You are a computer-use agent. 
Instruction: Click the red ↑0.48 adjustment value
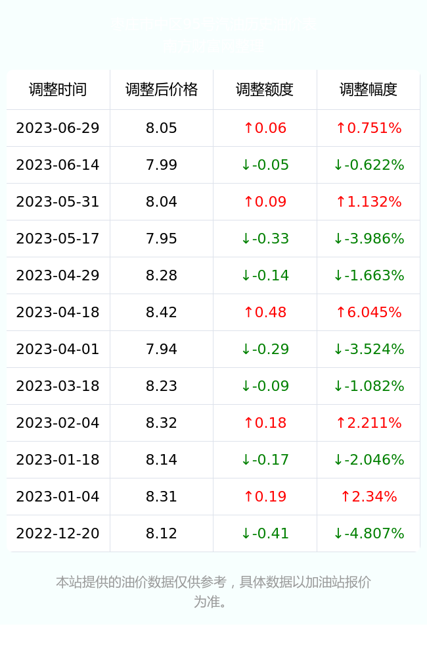265,312
